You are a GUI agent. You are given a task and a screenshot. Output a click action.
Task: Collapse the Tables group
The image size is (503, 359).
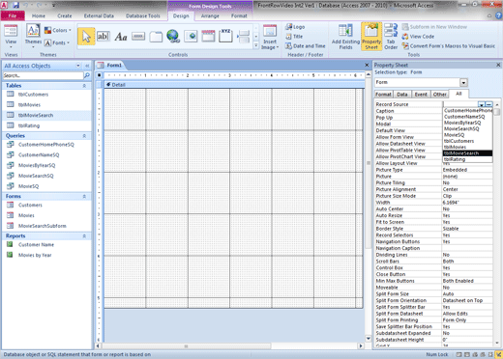coord(84,86)
